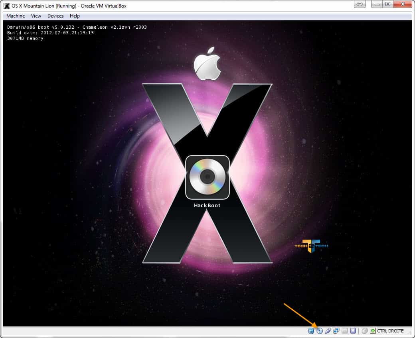Viewport: 415px width, 338px height.
Task: Click the hard disk activity status icon
Action: pyautogui.click(x=311, y=330)
